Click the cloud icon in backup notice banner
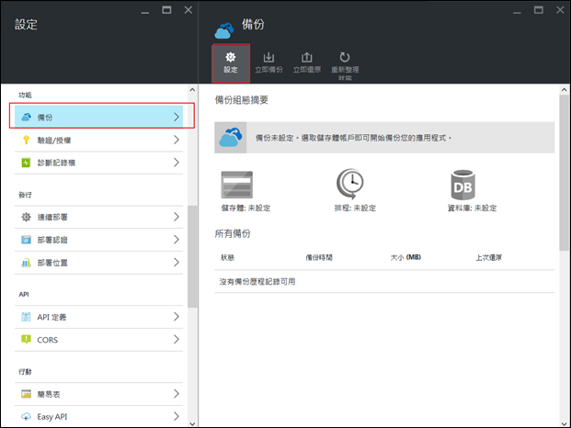Viewport: 571px width, 428px height. [229, 138]
